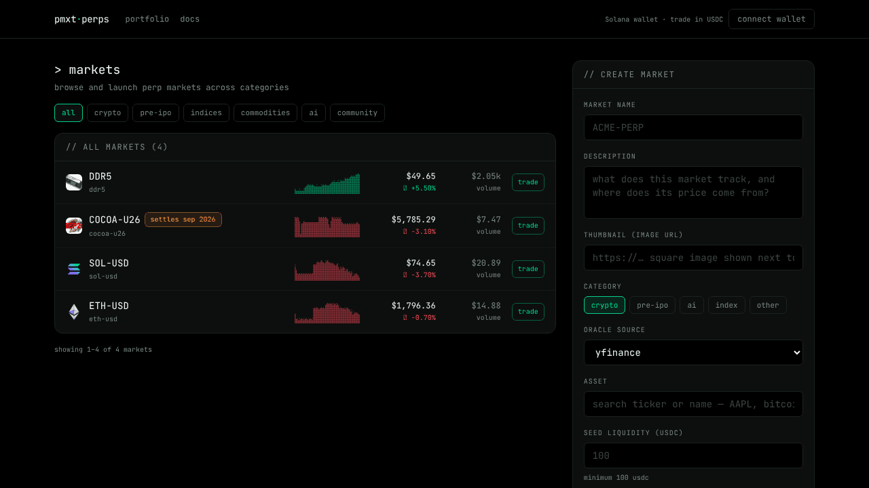Filter markets by indices

(x=206, y=113)
